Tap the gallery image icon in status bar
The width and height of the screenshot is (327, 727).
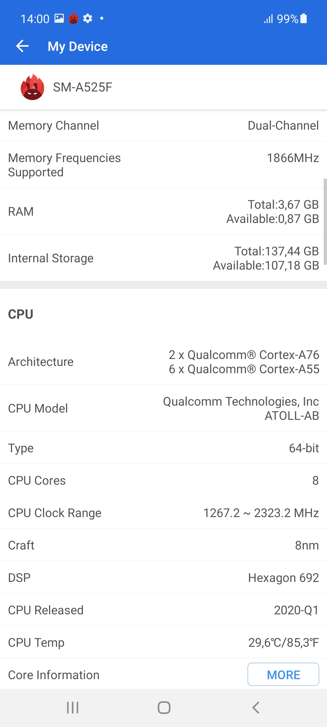coord(59,18)
